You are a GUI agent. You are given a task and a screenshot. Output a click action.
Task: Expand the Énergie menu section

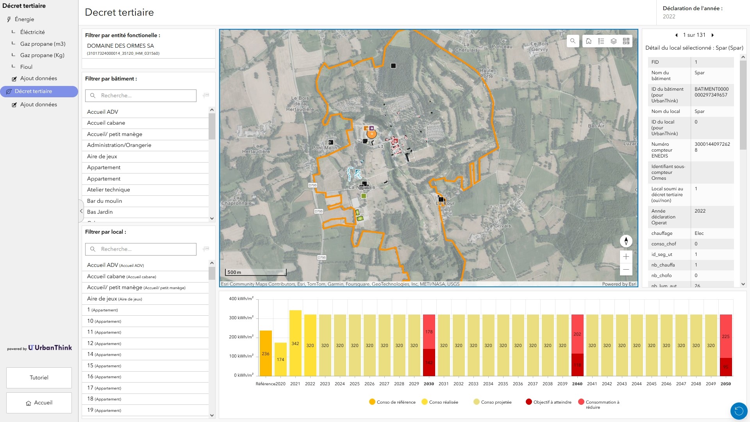[x=24, y=19]
